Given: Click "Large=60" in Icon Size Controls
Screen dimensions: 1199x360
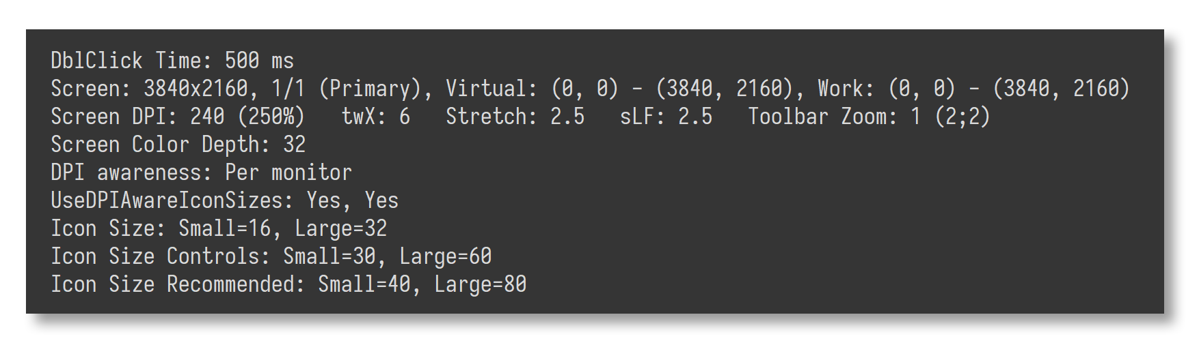Looking at the screenshot, I should (x=445, y=256).
